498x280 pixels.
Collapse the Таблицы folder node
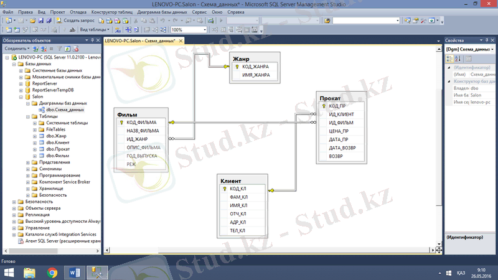click(x=28, y=116)
